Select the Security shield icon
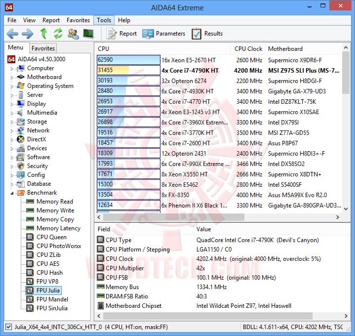Image resolution: width=355 pixels, height=336 pixels. pyautogui.click(x=21, y=166)
